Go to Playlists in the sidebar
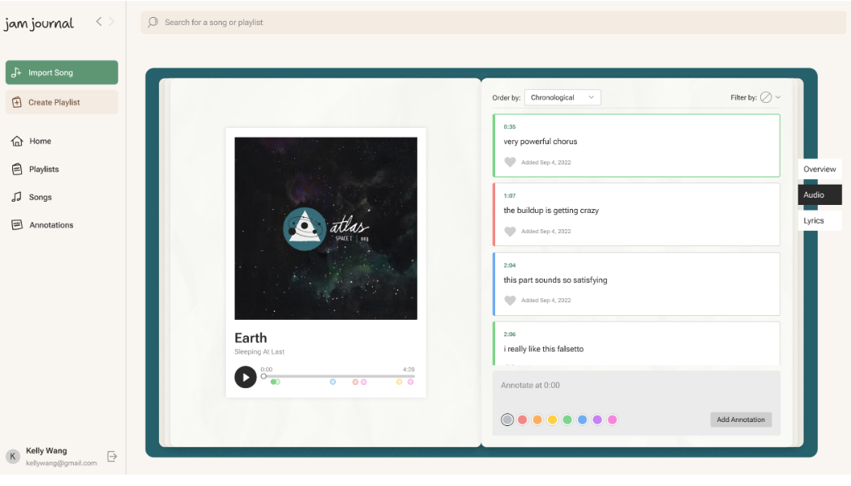The height and width of the screenshot is (486, 851). coord(43,169)
